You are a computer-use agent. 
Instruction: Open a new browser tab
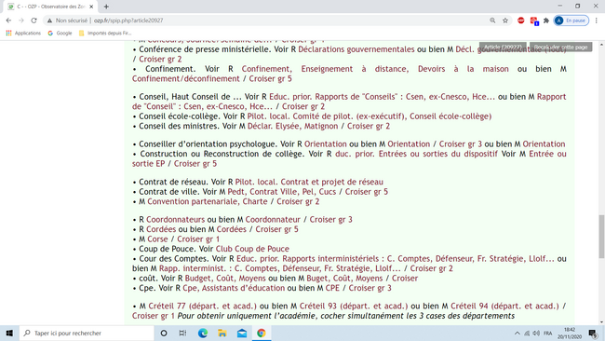106,7
